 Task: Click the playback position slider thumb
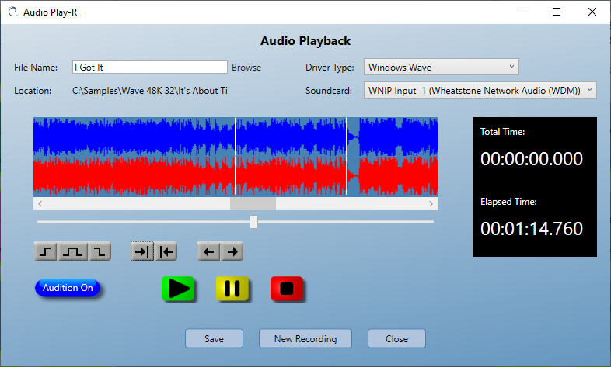253,222
